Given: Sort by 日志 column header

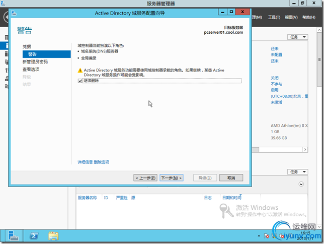Looking at the screenshot, I should [x=208, y=198].
